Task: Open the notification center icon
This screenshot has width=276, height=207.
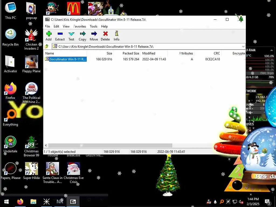Action: tap(267, 202)
